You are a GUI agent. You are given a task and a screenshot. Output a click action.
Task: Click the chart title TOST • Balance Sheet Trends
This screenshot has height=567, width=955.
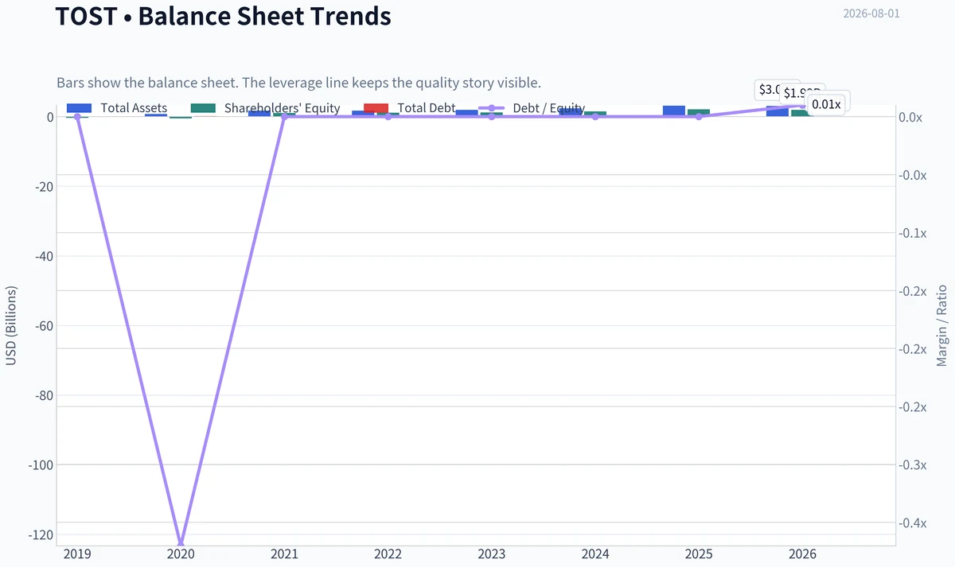coord(223,16)
